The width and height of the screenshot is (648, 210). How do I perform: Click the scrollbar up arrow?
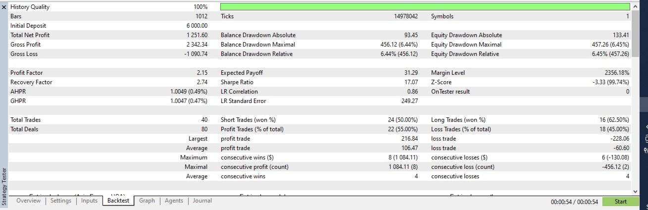[x=636, y=7]
